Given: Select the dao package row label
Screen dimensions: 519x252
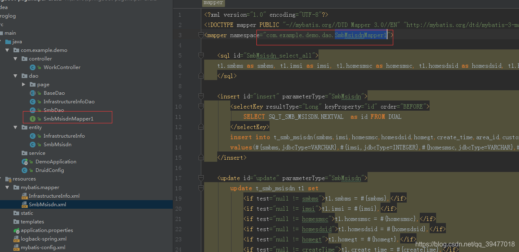Looking at the screenshot, I should click(x=33, y=76).
